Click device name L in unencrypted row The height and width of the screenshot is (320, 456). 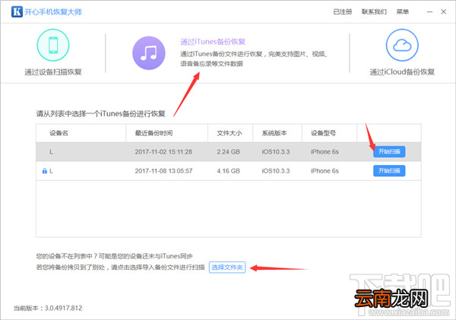click(51, 152)
